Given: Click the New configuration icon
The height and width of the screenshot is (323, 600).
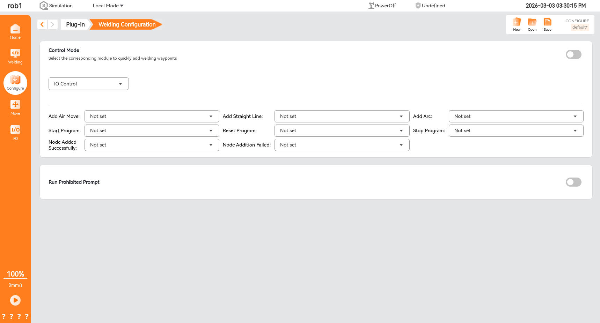Looking at the screenshot, I should coord(517,24).
